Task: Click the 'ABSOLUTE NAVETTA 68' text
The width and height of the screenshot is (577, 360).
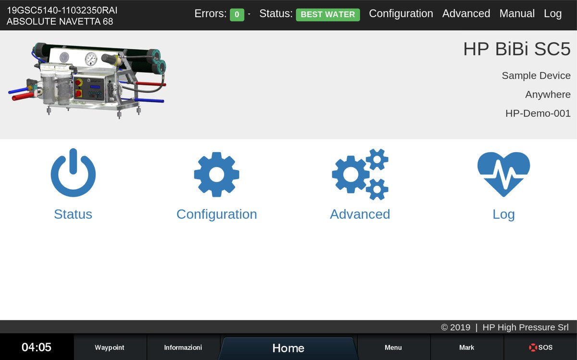Action: click(60, 22)
